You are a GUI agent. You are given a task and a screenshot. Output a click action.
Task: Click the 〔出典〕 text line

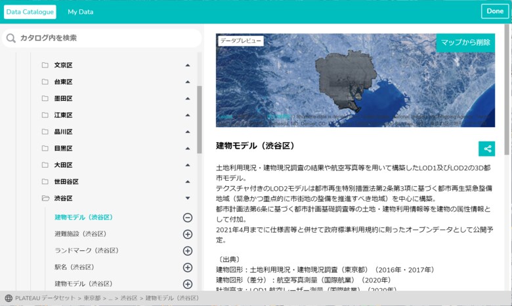[x=230, y=259]
